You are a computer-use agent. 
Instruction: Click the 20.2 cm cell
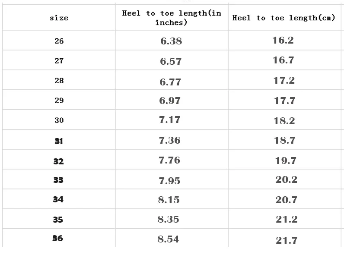coord(287,179)
